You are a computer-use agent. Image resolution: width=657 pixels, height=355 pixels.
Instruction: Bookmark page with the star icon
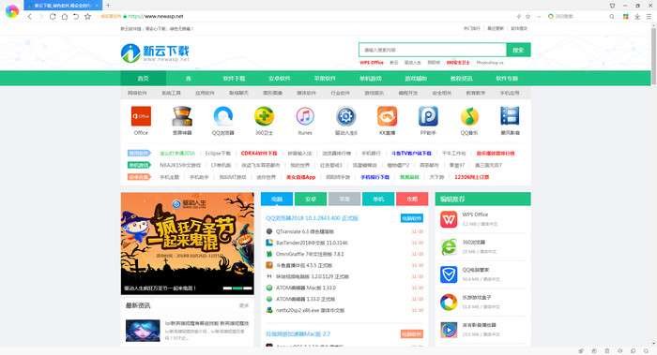(x=87, y=16)
